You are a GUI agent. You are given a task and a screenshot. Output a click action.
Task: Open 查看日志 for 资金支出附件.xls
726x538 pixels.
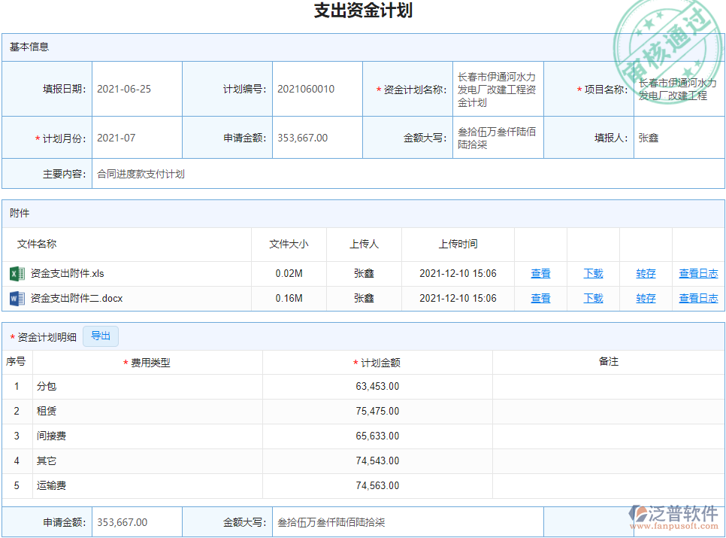click(697, 273)
